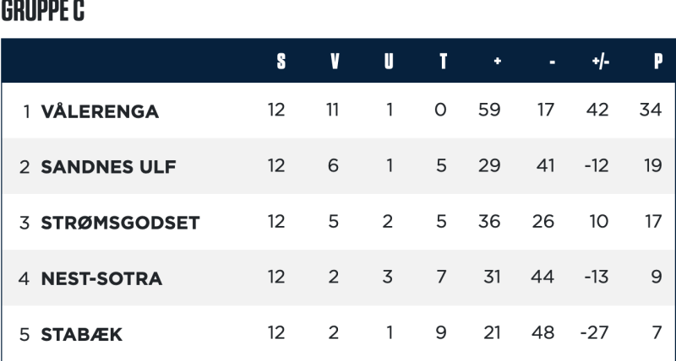Click the Nest-Sotra team name
The height and width of the screenshot is (361, 676).
(101, 279)
